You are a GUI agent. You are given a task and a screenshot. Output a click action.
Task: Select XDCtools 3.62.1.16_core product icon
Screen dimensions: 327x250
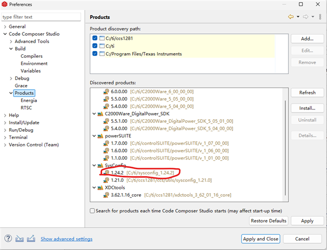coord(106,195)
